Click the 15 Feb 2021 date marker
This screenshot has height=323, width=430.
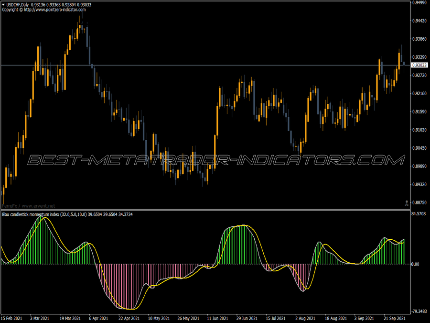pos(11,319)
